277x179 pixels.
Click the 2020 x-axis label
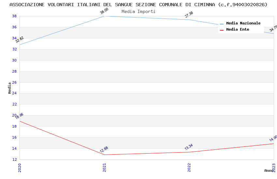20,168
